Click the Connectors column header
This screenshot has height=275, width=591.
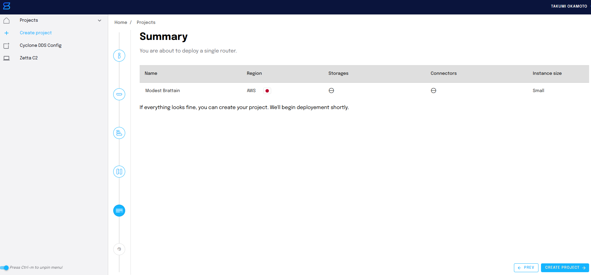443,73
